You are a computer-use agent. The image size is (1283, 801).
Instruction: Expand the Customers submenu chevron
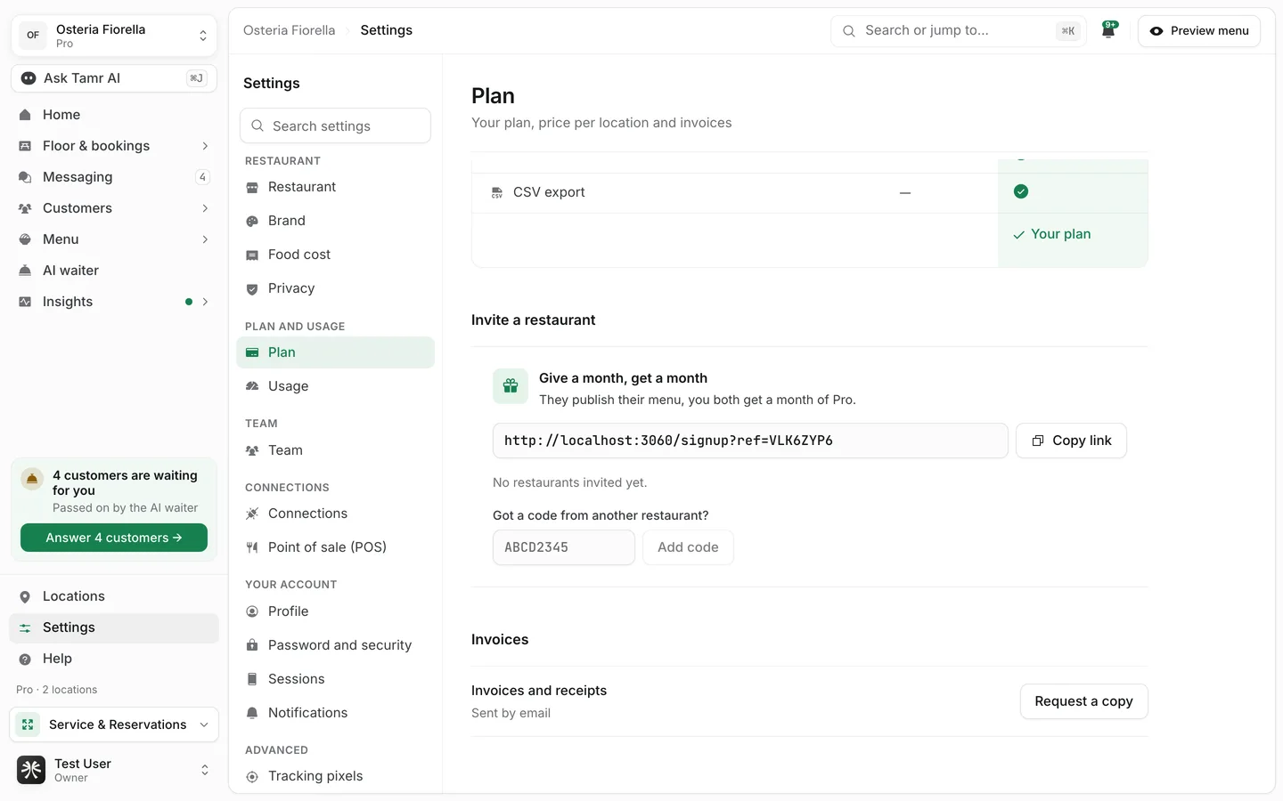click(205, 208)
